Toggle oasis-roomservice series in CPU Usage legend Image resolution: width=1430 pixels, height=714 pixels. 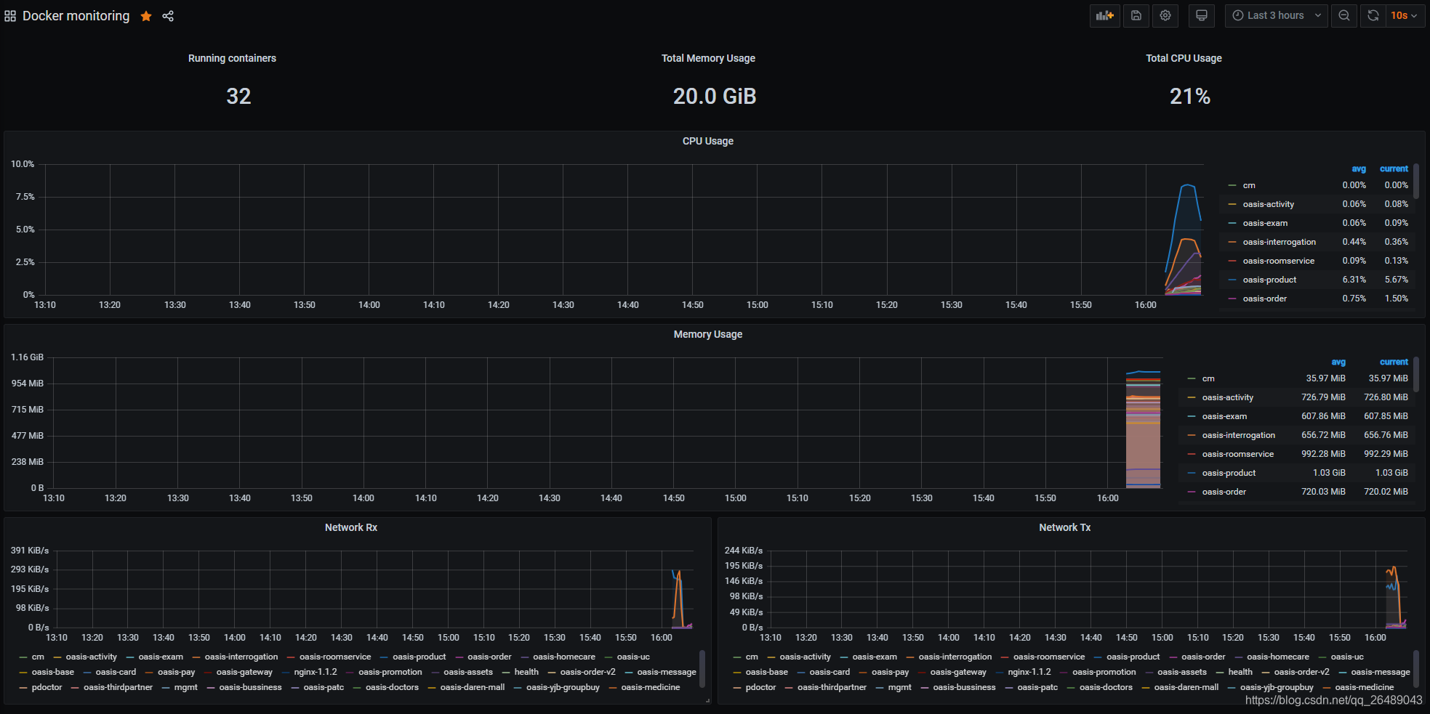click(x=1279, y=261)
